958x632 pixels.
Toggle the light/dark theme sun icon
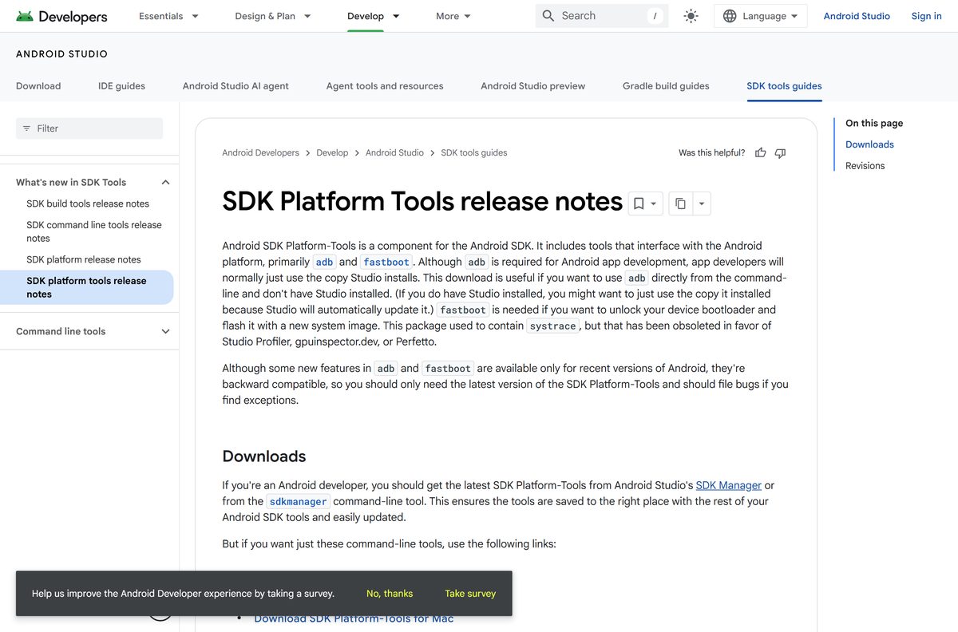pos(691,16)
